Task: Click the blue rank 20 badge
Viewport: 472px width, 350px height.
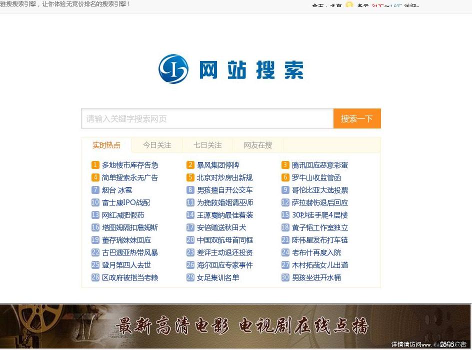Action: pos(190,240)
